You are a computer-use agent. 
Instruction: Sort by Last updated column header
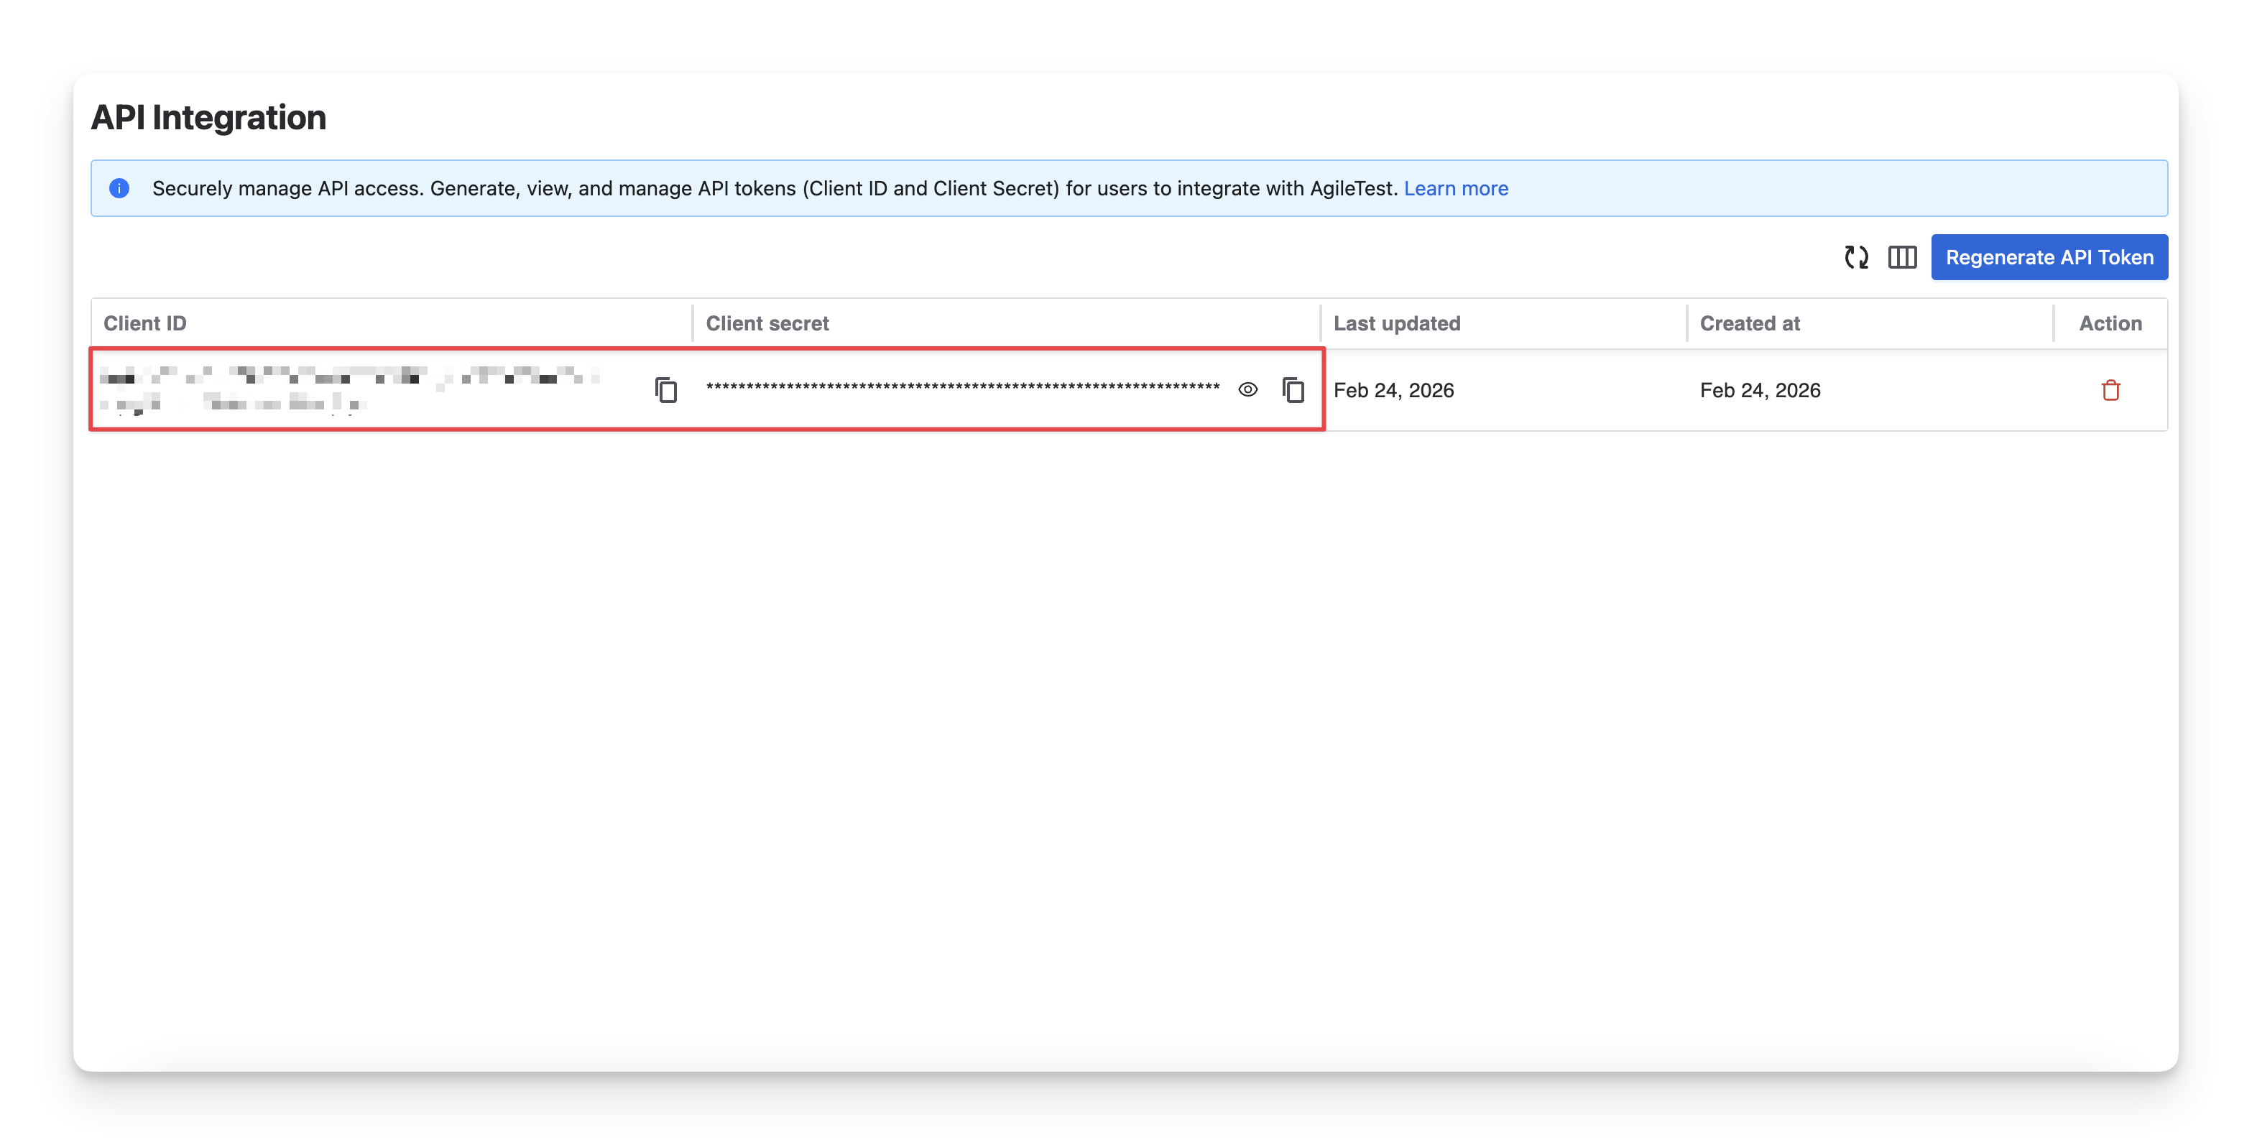(1396, 323)
